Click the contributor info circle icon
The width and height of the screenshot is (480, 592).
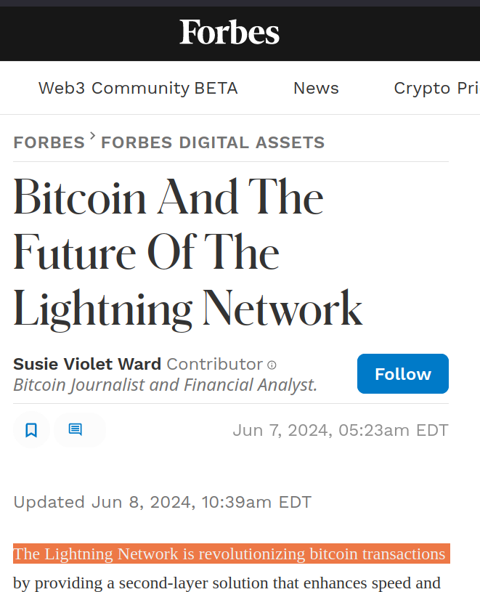pos(272,365)
